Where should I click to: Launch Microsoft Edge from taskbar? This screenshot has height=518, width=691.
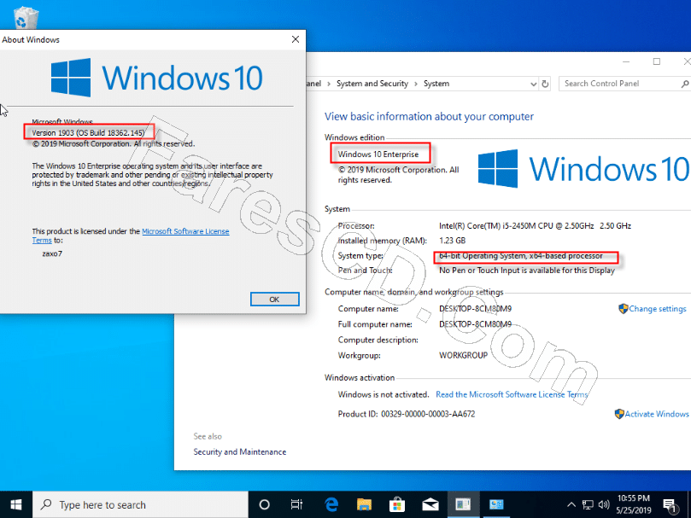click(x=331, y=505)
